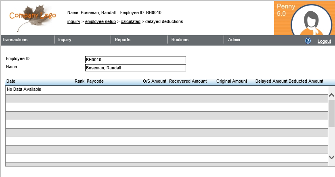Viewport: 335px width, 177px height.
Task: Open the Admin menu
Action: (x=234, y=40)
